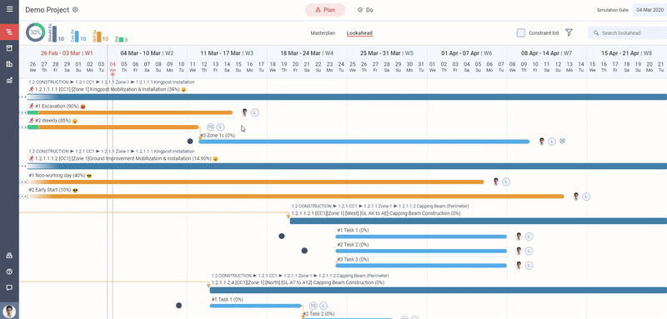Expand dots handle left of Excavation bar

23,112
